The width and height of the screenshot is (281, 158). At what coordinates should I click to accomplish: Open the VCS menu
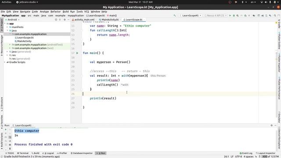click(x=86, y=12)
